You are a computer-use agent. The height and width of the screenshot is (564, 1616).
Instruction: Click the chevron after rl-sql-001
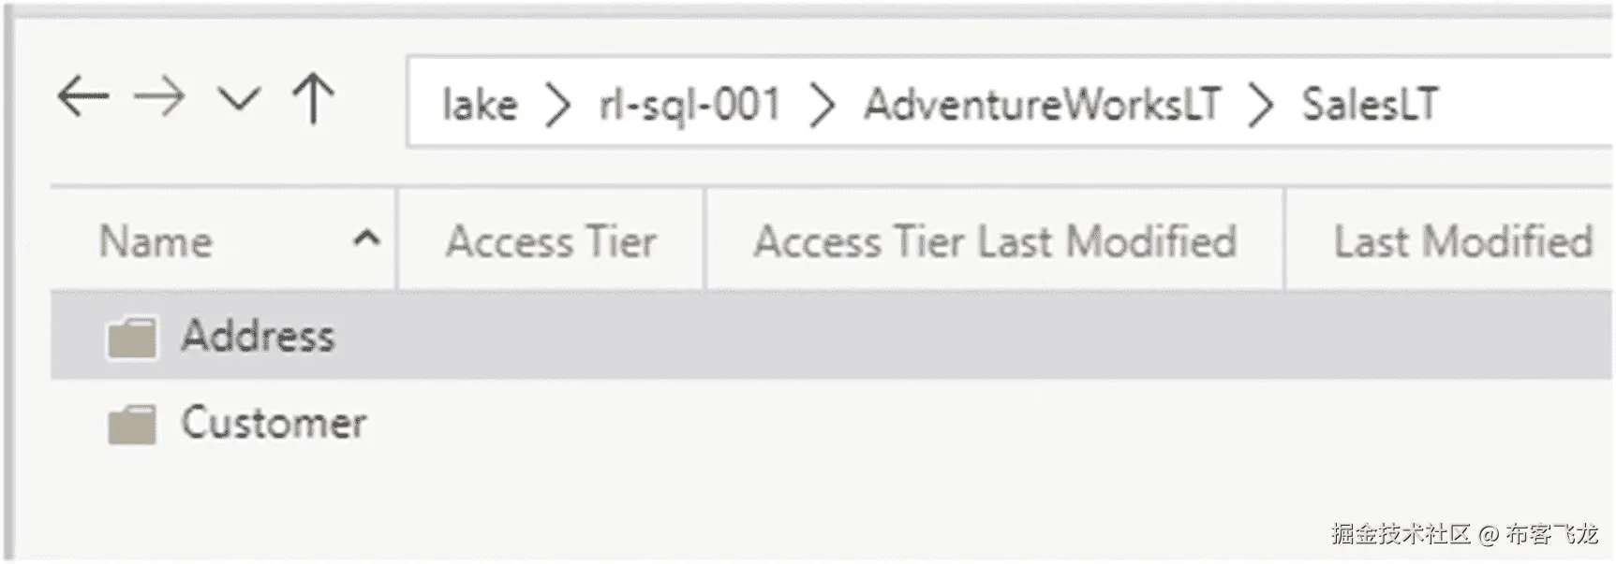pyautogui.click(x=822, y=106)
